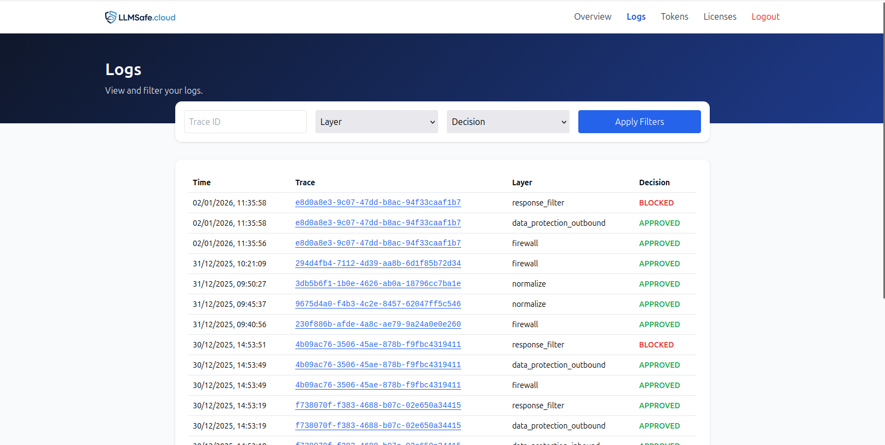Open trace 9675d4a0-f4b3-4c2e-8457-62047ff5c546
This screenshot has height=445, width=885.
(378, 304)
